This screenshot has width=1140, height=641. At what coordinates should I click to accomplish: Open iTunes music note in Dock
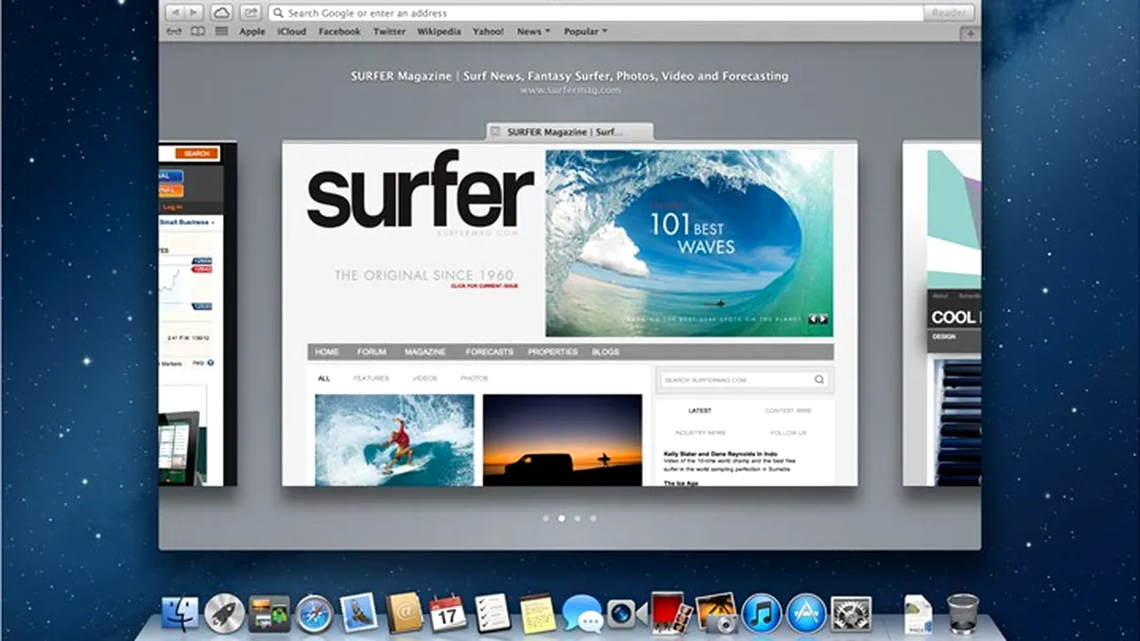click(761, 614)
